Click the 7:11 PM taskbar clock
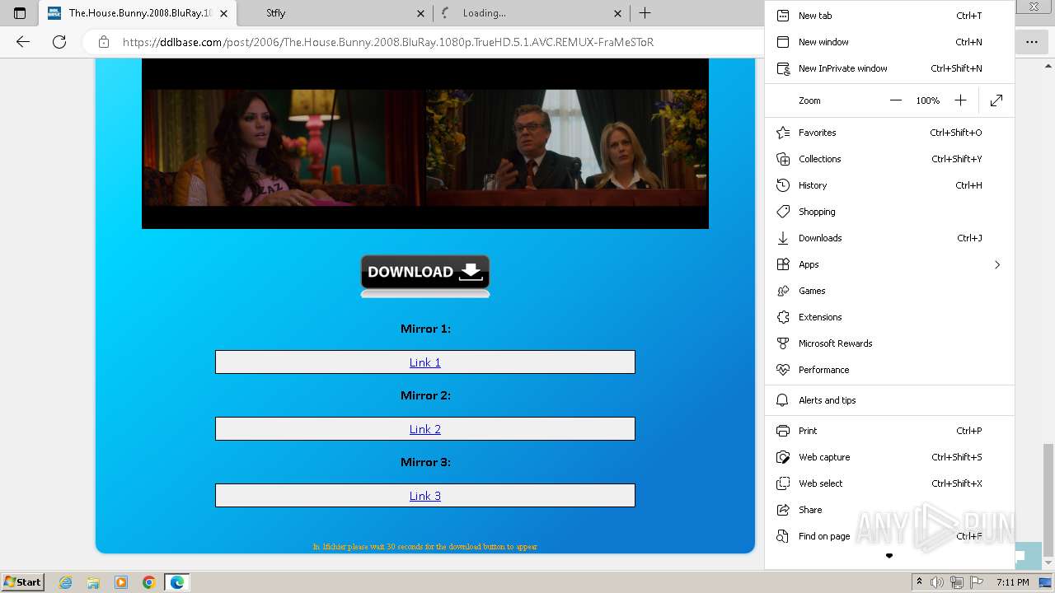 coord(1013,582)
